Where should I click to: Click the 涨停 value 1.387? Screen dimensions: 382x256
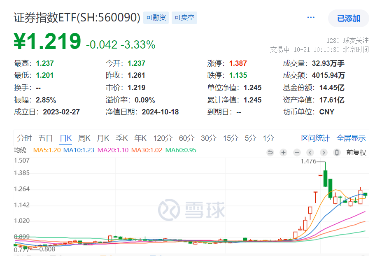(238, 63)
